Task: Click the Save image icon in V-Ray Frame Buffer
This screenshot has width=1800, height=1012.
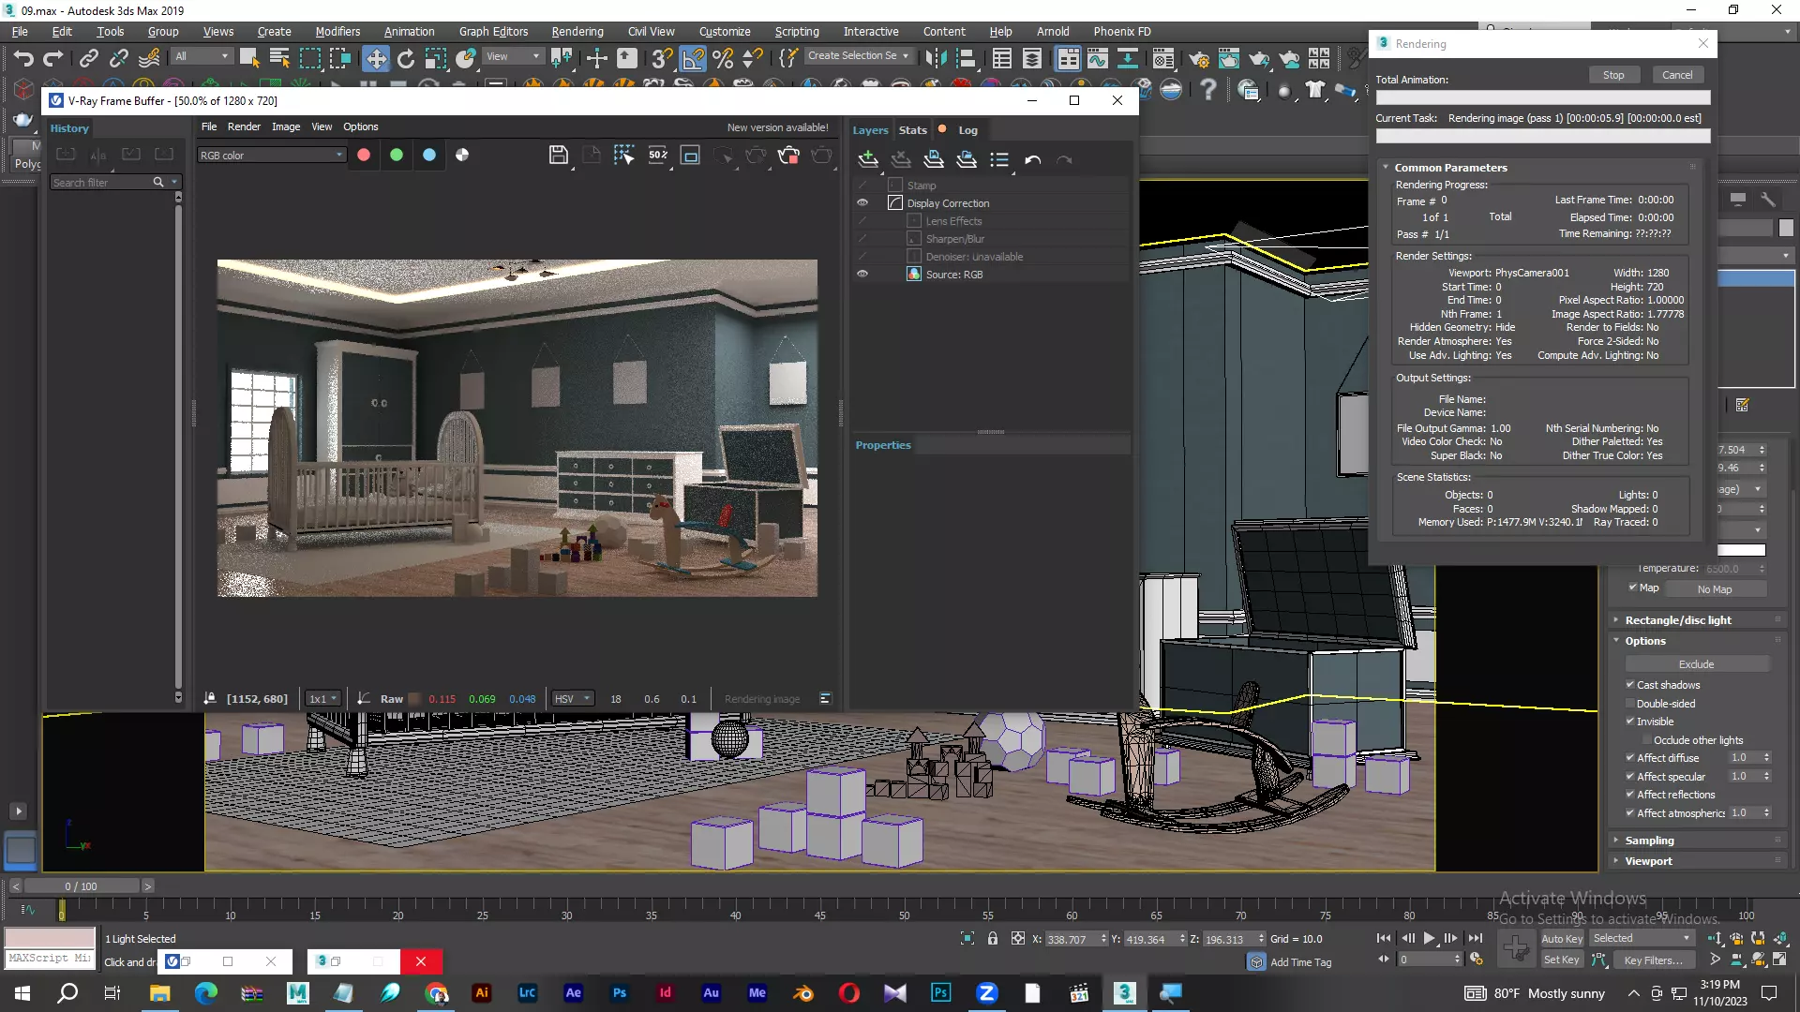Action: click(x=558, y=156)
